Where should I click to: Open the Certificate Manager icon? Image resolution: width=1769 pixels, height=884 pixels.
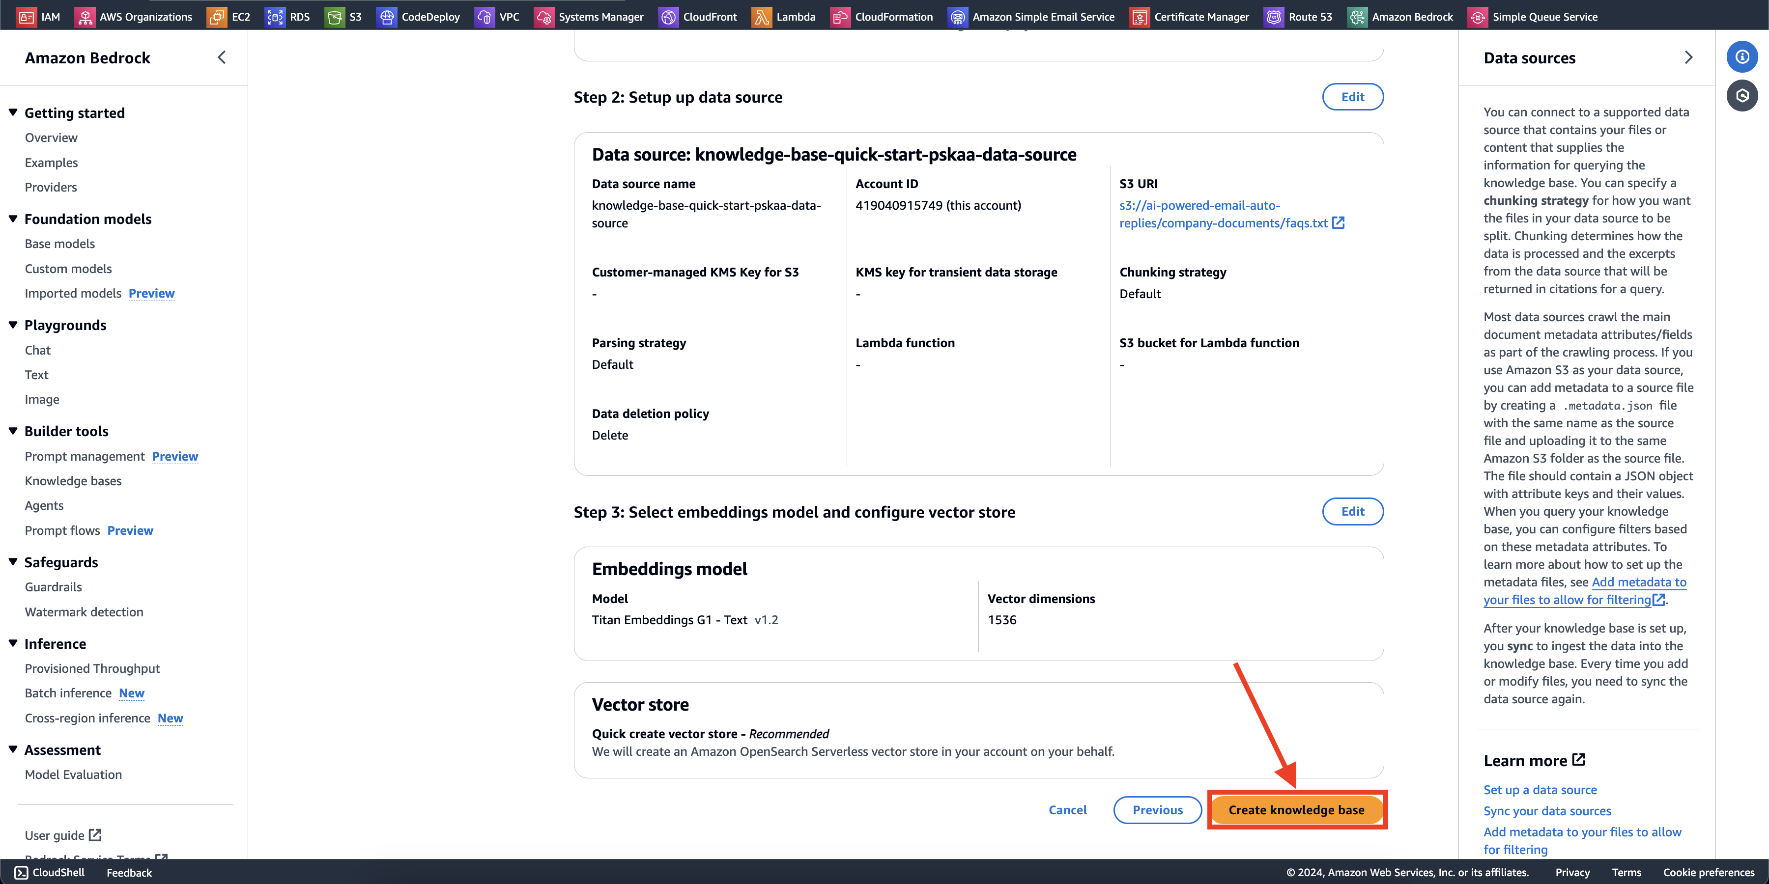[x=1139, y=17]
